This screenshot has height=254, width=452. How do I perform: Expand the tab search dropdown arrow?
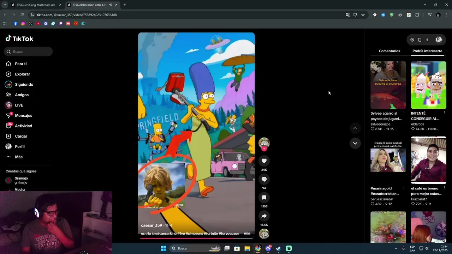pos(4,5)
